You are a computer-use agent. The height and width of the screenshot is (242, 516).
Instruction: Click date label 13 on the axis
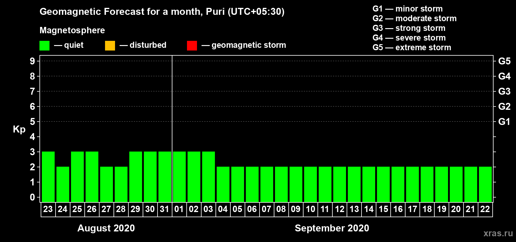[x=354, y=209]
